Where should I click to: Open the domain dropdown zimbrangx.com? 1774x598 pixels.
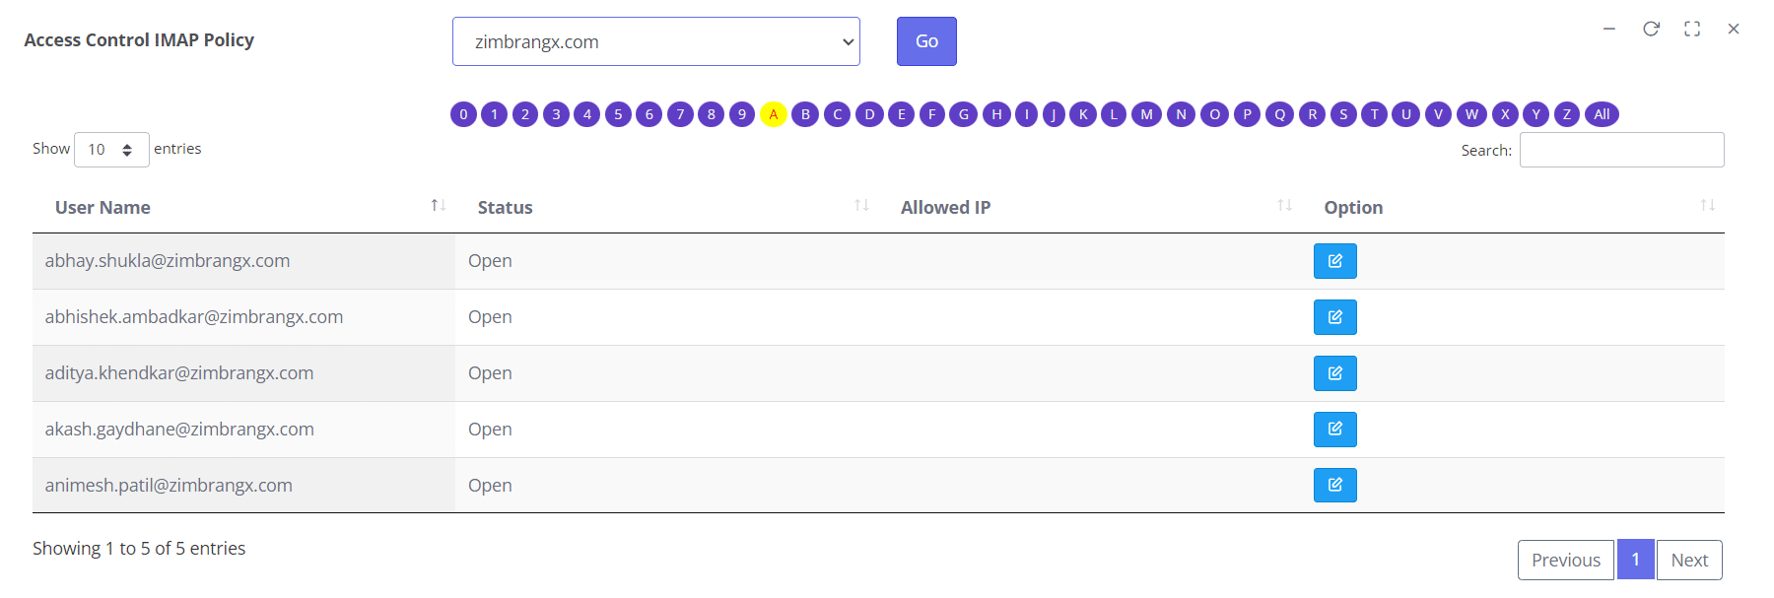tap(655, 41)
